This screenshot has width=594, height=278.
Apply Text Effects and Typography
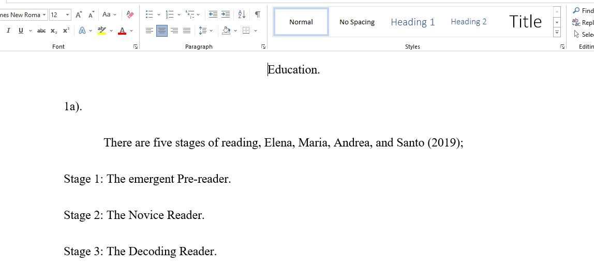click(x=82, y=31)
